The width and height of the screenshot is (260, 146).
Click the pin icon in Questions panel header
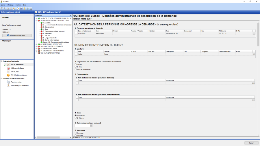click(x=70, y=15)
